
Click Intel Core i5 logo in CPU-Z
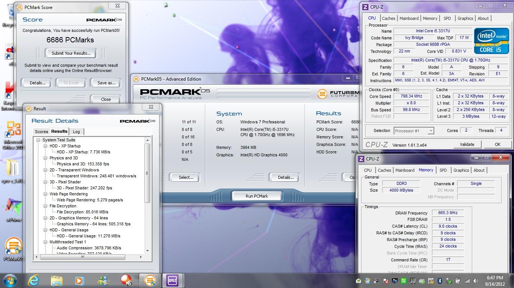click(491, 40)
